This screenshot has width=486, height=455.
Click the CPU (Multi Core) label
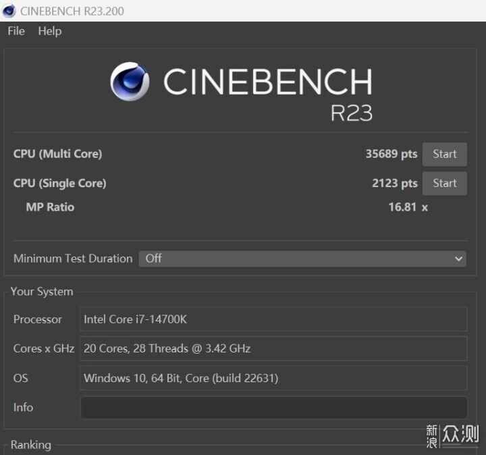(x=57, y=154)
